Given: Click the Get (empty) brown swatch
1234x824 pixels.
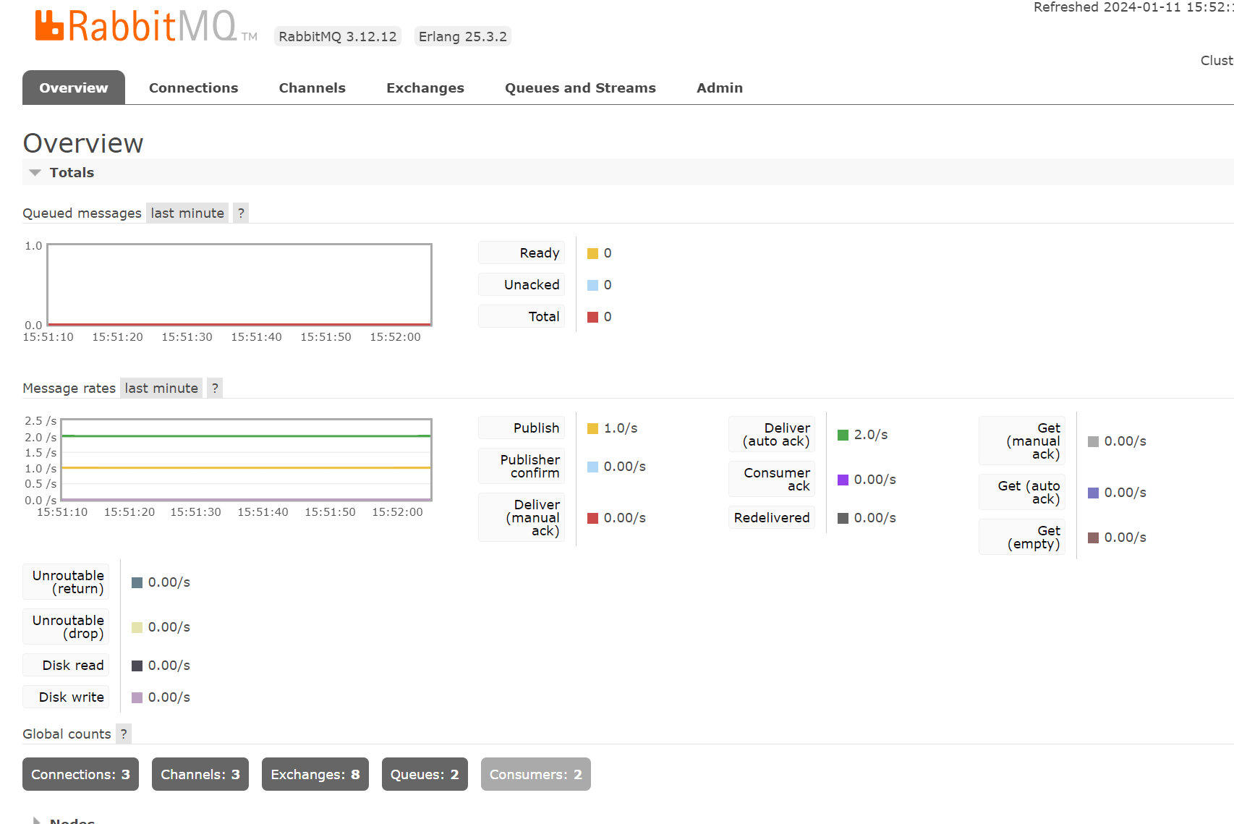Looking at the screenshot, I should pos(1093,538).
